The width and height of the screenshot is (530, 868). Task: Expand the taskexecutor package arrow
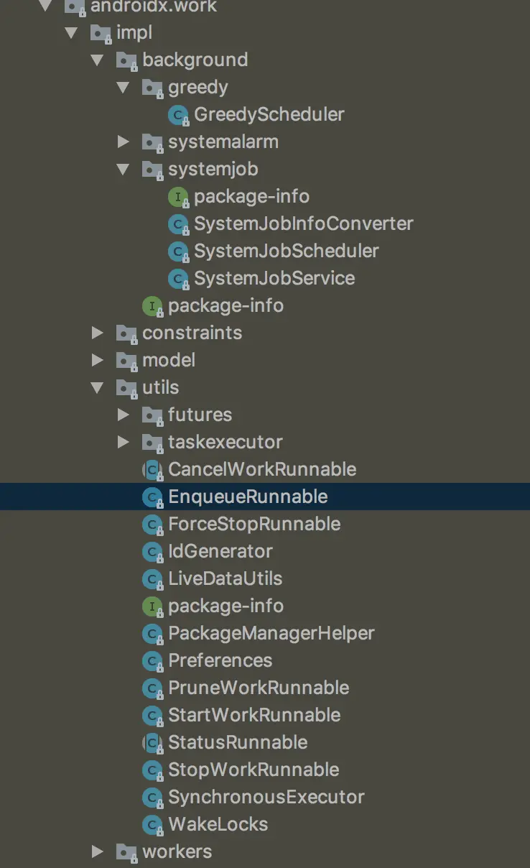pos(124,443)
